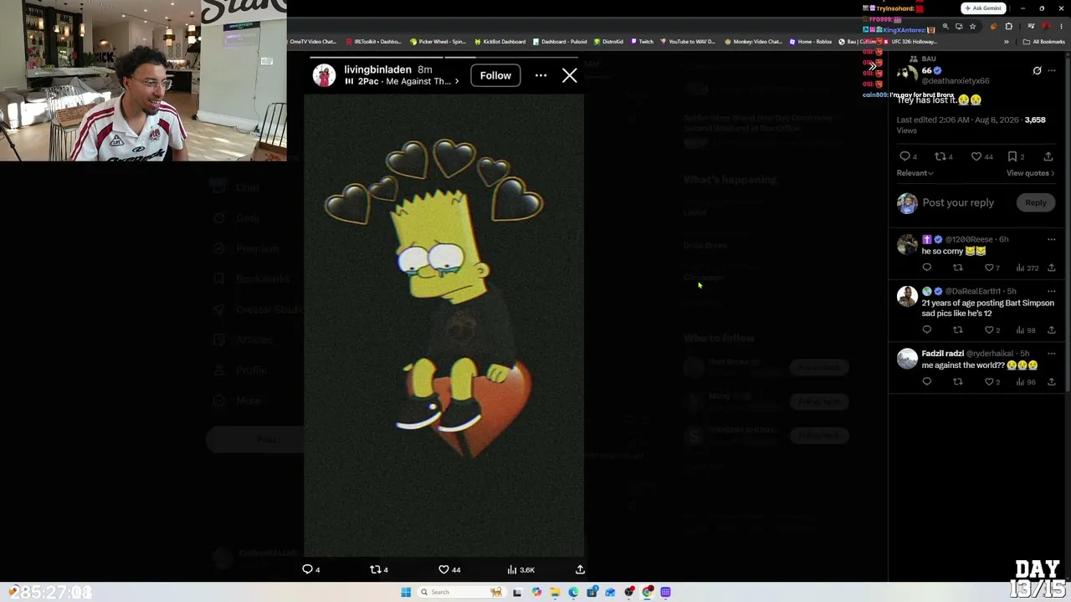1071x602 pixels.
Task: Repost @DaRealEarth1's comment
Action: pyautogui.click(x=958, y=330)
